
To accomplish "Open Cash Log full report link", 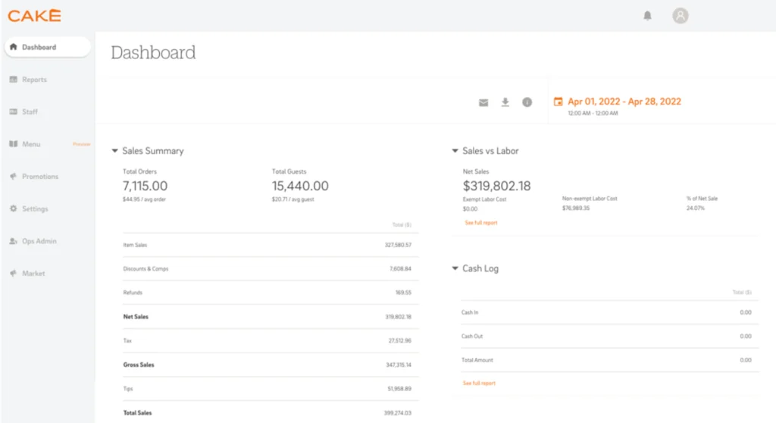I will point(479,384).
